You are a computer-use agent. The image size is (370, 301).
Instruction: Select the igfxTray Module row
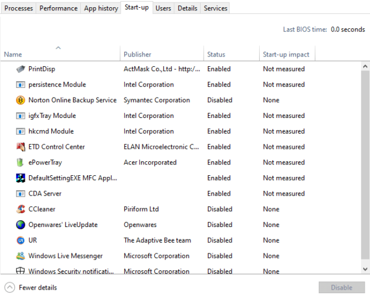181,116
